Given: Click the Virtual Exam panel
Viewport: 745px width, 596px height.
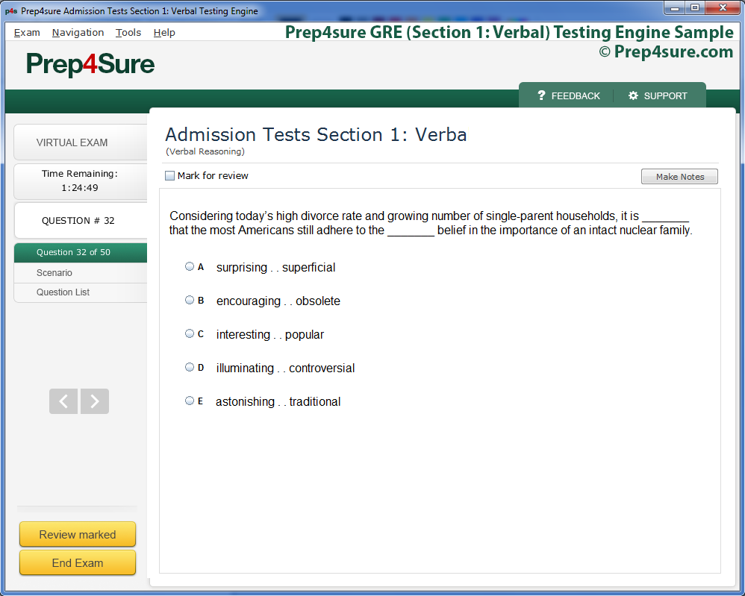Looking at the screenshot, I should coord(72,142).
